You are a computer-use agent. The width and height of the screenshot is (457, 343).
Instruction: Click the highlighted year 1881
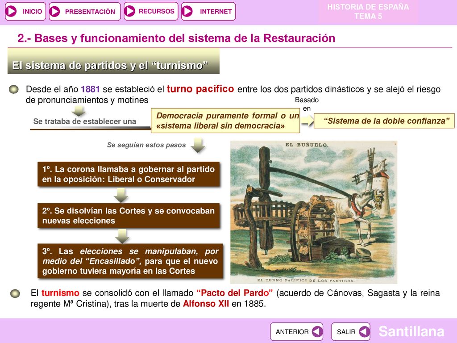pos(90,89)
